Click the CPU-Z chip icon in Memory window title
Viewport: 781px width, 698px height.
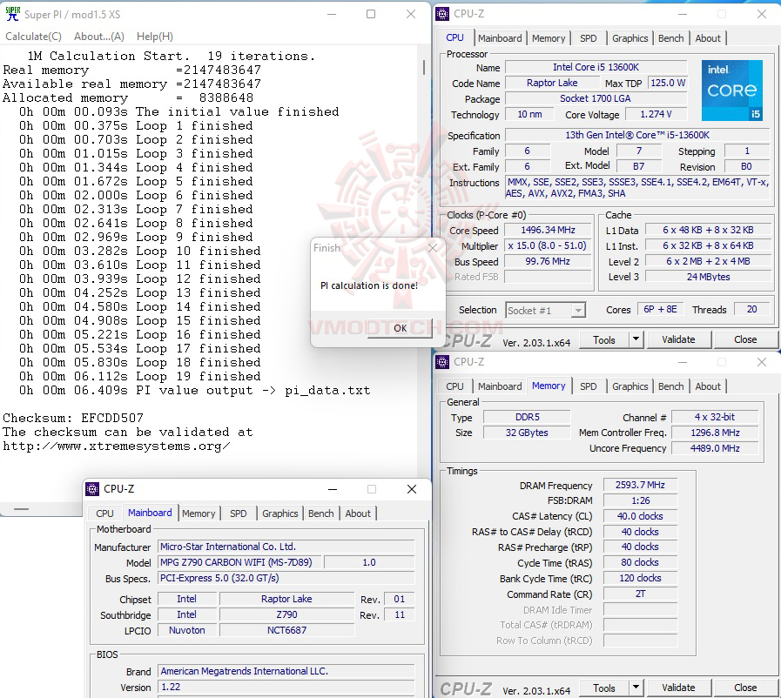pos(441,362)
